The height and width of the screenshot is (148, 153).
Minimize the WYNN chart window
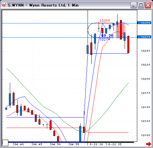[134, 5]
